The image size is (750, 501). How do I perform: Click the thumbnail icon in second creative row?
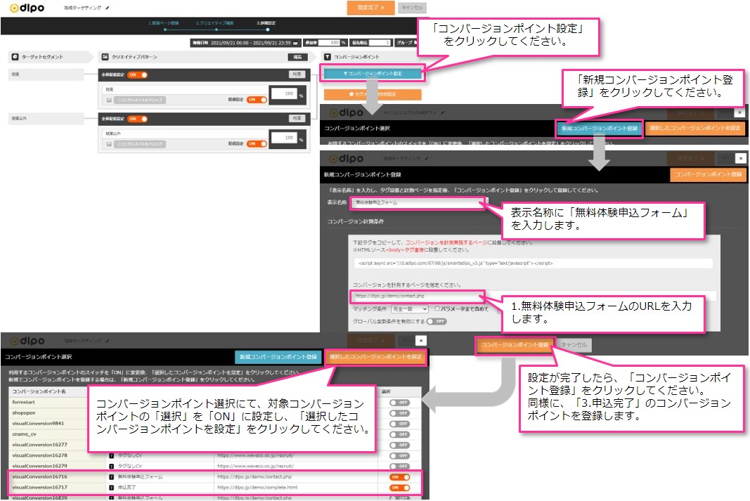(109, 144)
